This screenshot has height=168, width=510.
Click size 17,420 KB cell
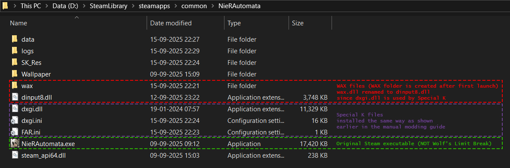click(x=313, y=144)
